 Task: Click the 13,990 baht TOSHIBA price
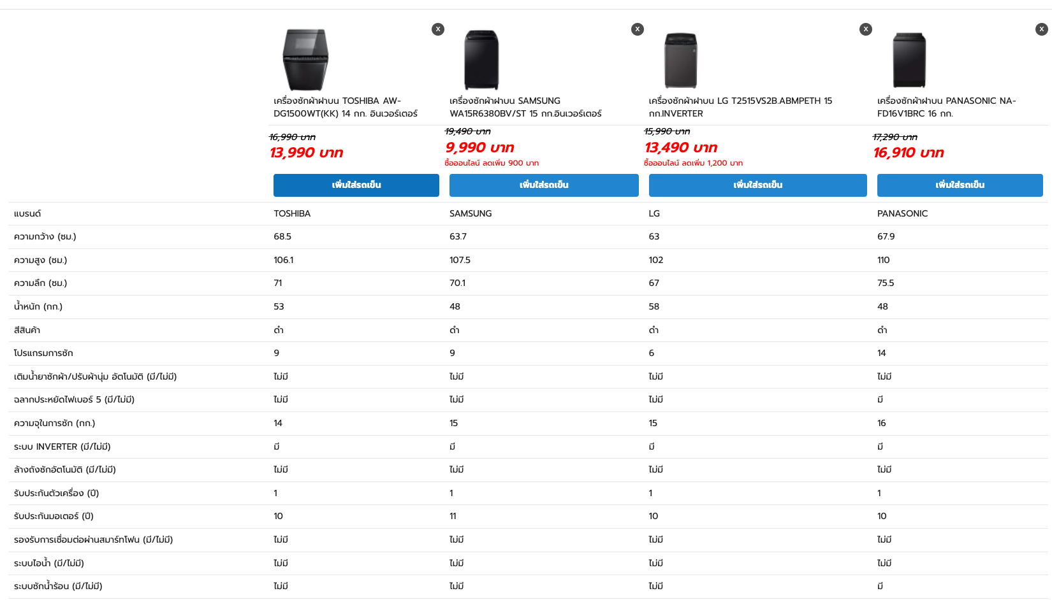pyautogui.click(x=307, y=153)
